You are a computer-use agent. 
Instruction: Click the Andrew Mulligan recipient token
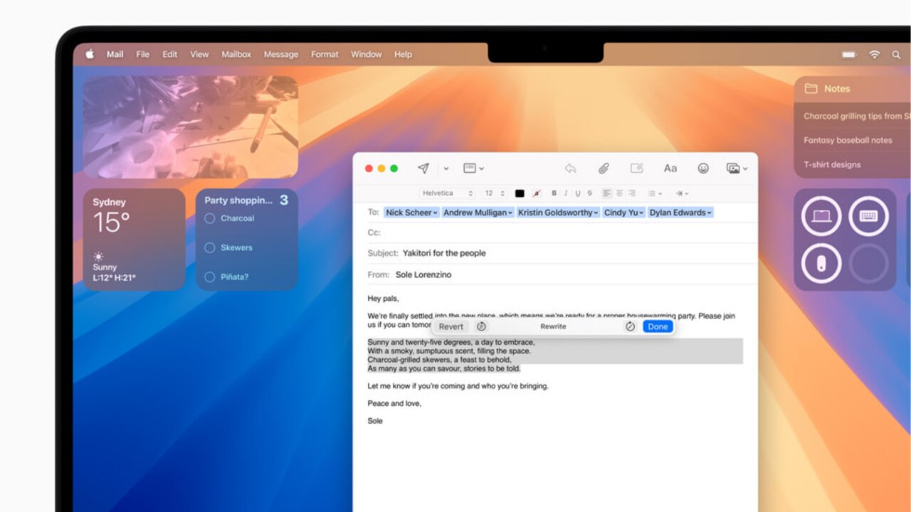(x=478, y=213)
